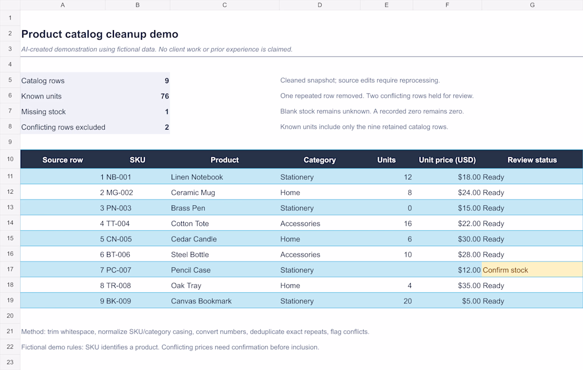
Task: Select the column C header
Action: [x=225, y=5]
